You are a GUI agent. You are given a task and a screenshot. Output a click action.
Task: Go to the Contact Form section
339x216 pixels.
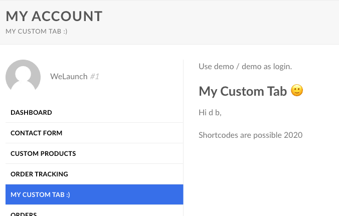[36, 133]
